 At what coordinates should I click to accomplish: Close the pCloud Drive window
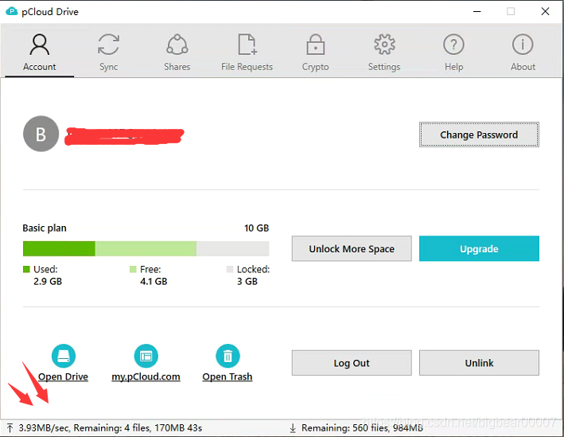pyautogui.click(x=545, y=11)
